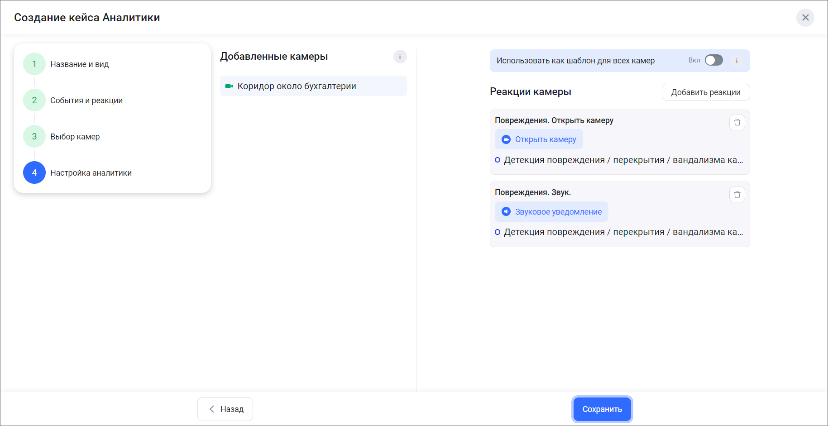Open step 4 'Настройка аналитики'
Viewport: 828px width, 426px height.
pos(77,172)
